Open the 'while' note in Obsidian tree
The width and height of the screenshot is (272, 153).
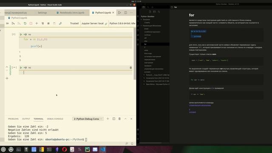point(146,50)
